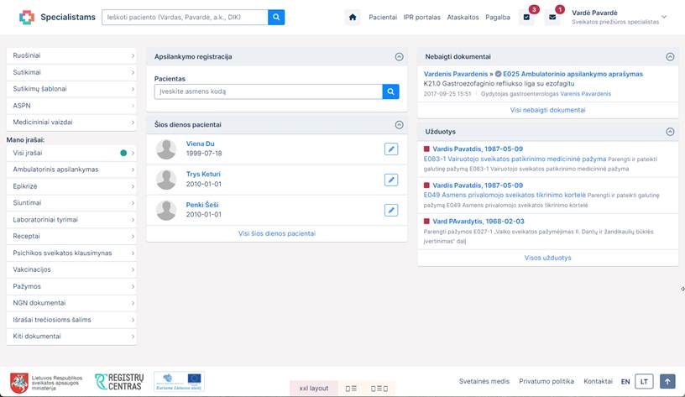Switch language to EN
The width and height of the screenshot is (685, 397).
[625, 381]
